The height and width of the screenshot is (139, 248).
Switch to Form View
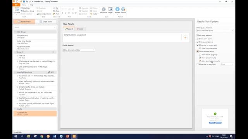[x=24, y=22]
